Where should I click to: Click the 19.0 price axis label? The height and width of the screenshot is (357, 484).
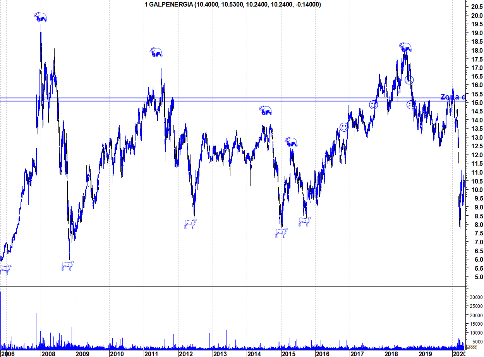[476, 33]
